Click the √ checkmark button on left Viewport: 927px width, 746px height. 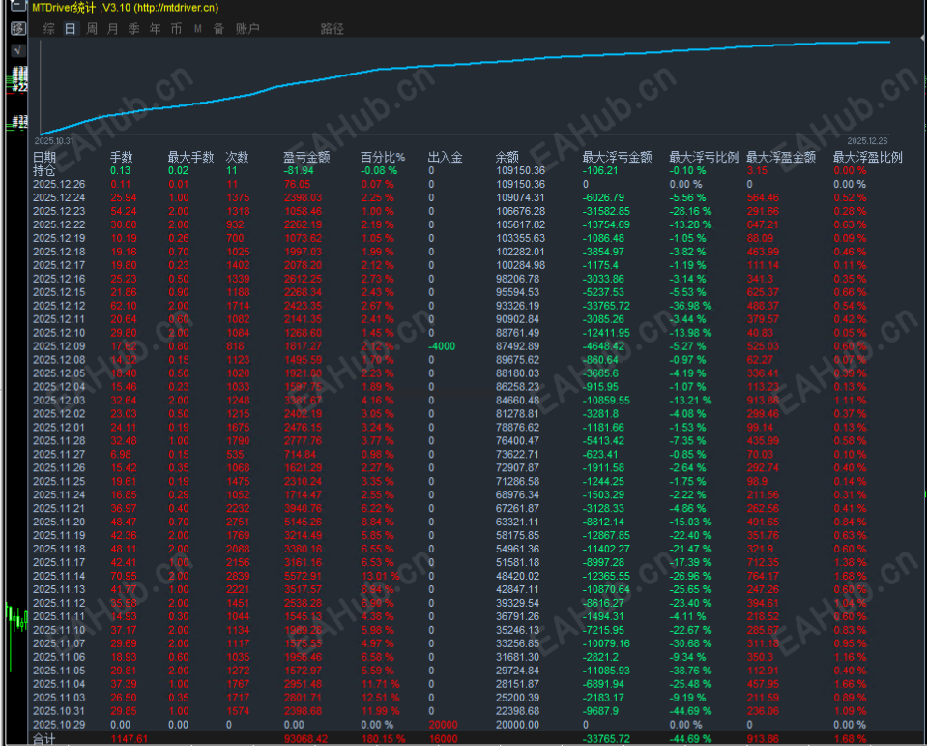[18, 50]
